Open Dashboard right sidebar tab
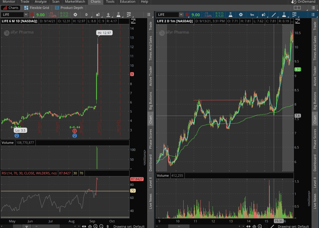Viewport: 319px width, 228px height. point(315,163)
